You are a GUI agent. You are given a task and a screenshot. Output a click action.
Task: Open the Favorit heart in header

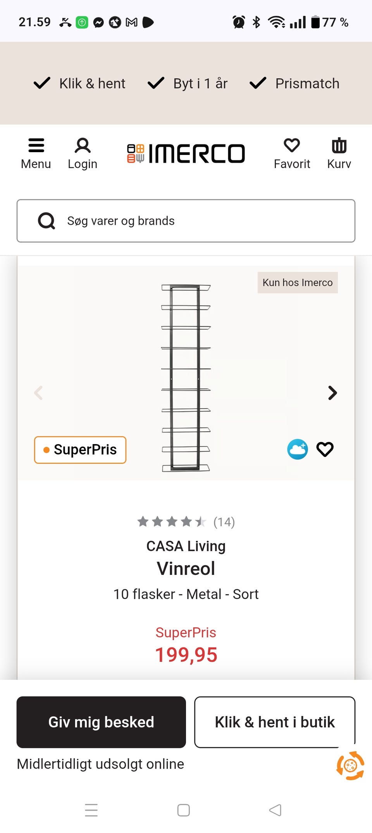(x=292, y=153)
